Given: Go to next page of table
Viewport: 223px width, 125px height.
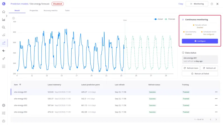Looking at the screenshot, I should (216, 119).
